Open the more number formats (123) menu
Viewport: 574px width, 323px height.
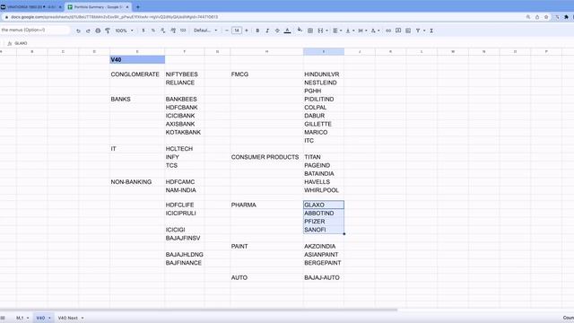point(183,31)
